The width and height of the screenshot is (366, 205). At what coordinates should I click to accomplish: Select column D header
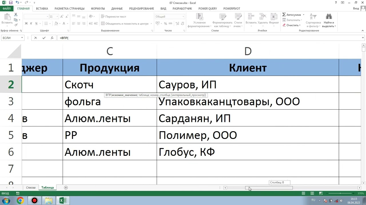[x=248, y=51]
